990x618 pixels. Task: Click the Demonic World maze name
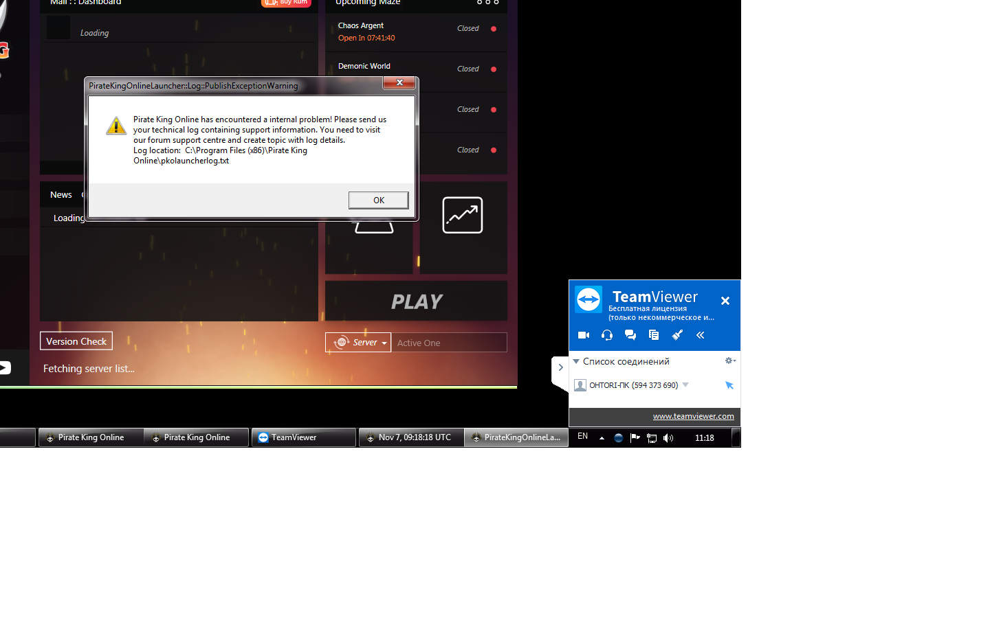click(x=364, y=66)
